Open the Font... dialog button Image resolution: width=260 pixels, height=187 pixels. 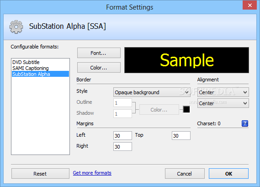[99, 53]
